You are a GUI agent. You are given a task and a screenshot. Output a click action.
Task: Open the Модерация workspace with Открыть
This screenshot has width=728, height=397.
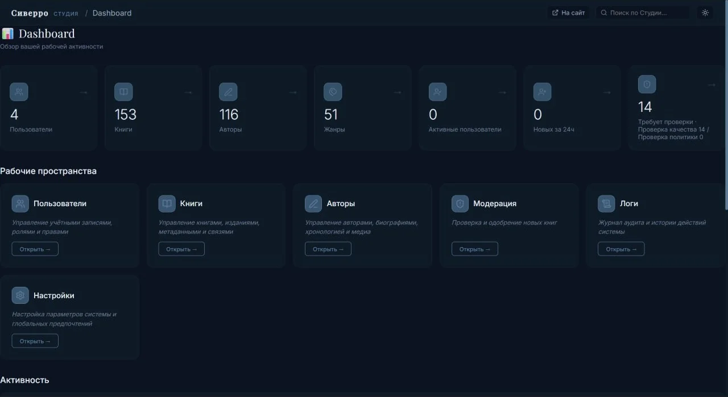(475, 249)
